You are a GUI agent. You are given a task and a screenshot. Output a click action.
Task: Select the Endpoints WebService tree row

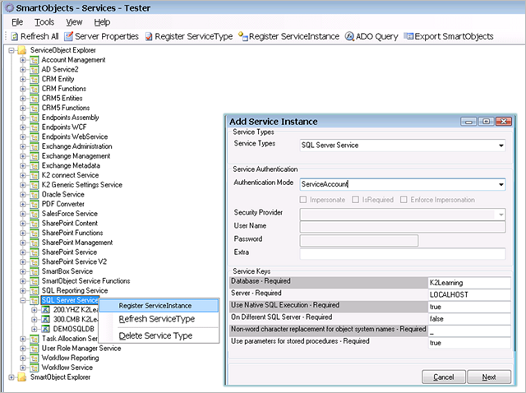pyautogui.click(x=75, y=137)
